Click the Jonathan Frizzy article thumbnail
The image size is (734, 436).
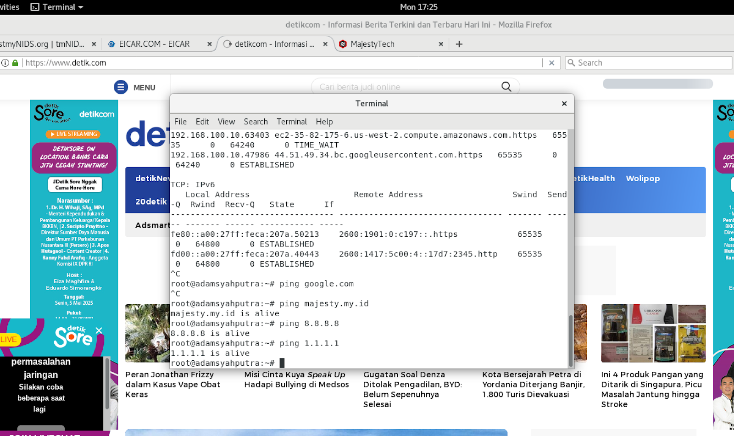click(147, 333)
